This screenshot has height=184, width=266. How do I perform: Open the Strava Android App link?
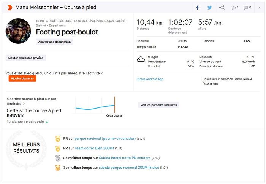pyautogui.click(x=150, y=79)
